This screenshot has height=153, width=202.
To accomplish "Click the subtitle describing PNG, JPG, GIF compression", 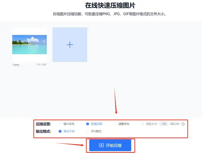I will pos(109,14).
